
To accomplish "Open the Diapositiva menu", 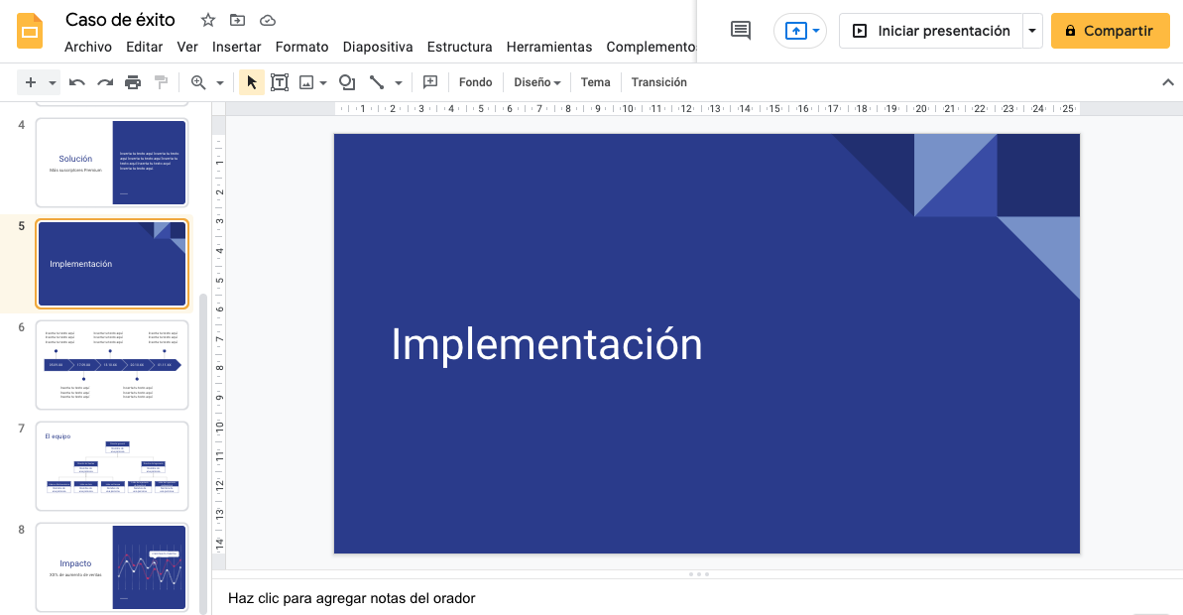I will click(378, 47).
